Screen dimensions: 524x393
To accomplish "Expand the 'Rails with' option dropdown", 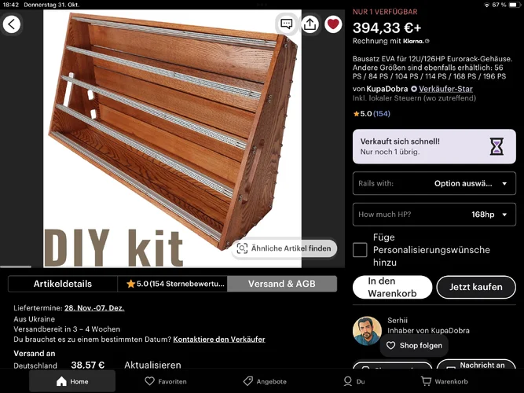I will click(434, 183).
